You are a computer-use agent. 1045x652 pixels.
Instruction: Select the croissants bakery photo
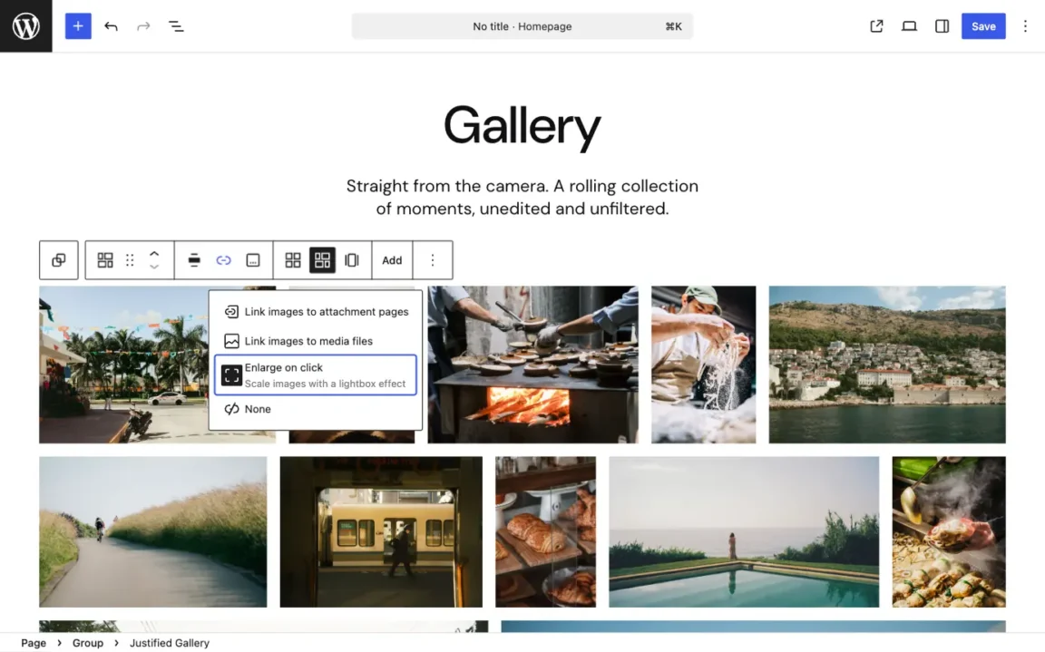click(545, 531)
